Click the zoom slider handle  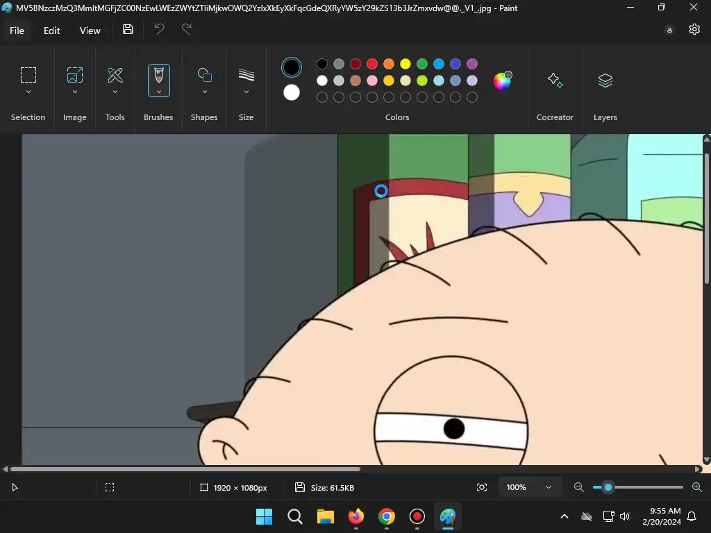click(608, 487)
